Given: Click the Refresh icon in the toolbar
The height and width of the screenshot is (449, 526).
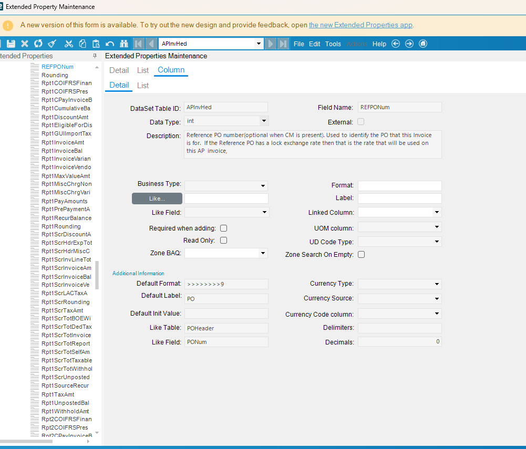Looking at the screenshot, I should pyautogui.click(x=37, y=44).
